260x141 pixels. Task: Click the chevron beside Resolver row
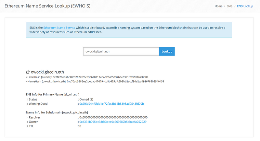pos(28,118)
